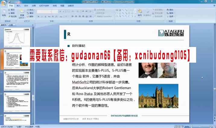This screenshot has width=216, height=128.
Task: Click zoom in plus button
Action: pyautogui.click(x=210, y=126)
